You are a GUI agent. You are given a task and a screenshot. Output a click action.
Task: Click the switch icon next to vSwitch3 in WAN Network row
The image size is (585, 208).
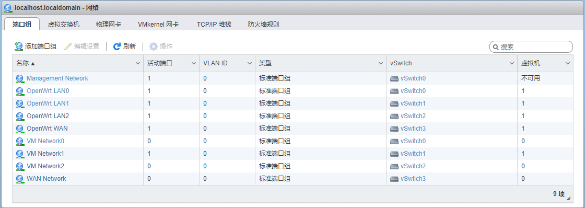coord(394,179)
